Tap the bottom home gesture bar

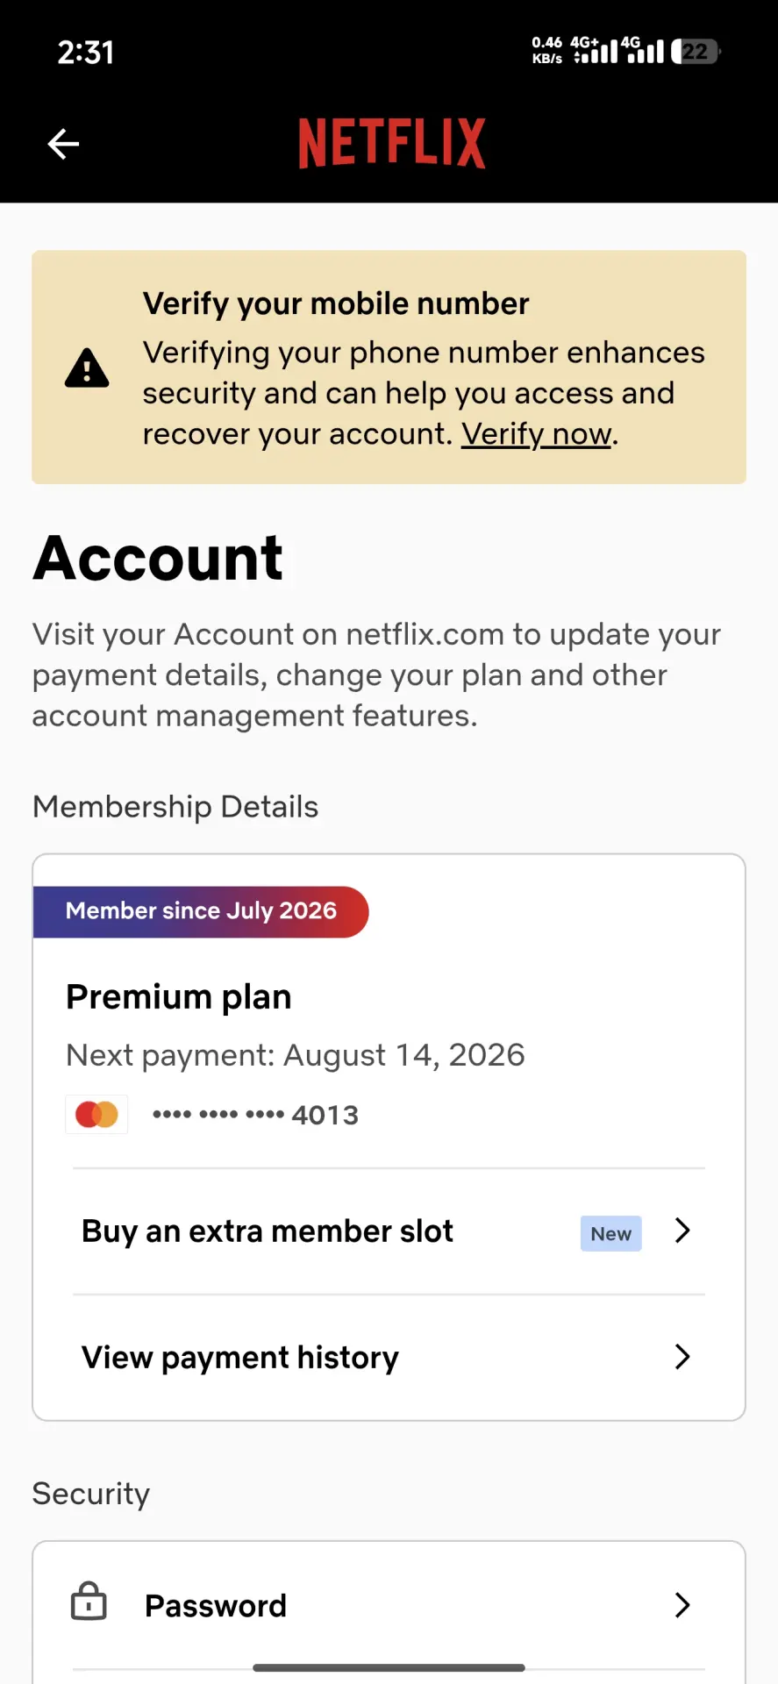(389, 1667)
